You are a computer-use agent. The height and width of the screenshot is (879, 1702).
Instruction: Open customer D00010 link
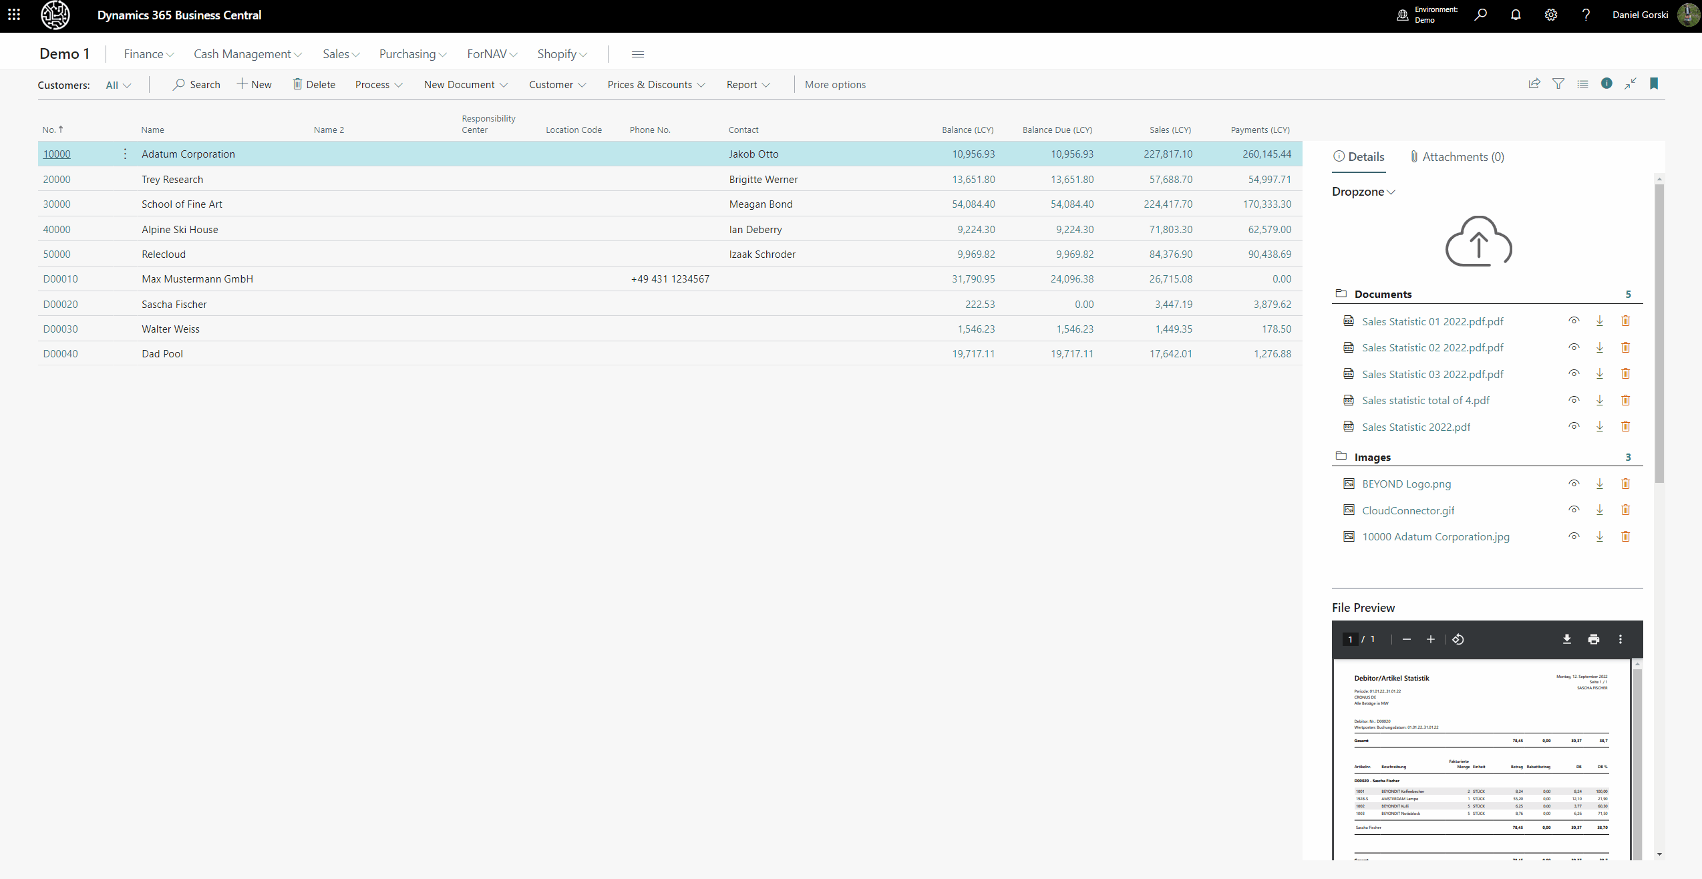[60, 279]
